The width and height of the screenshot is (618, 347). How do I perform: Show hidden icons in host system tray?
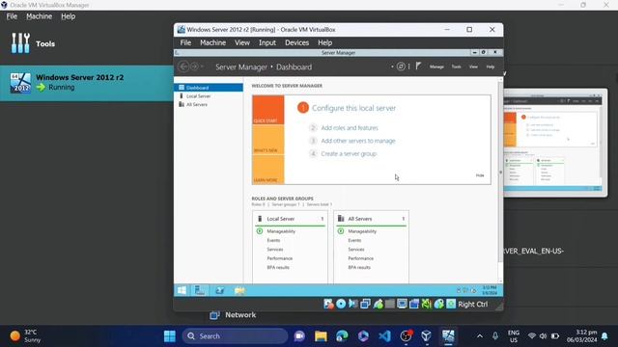tap(480, 336)
